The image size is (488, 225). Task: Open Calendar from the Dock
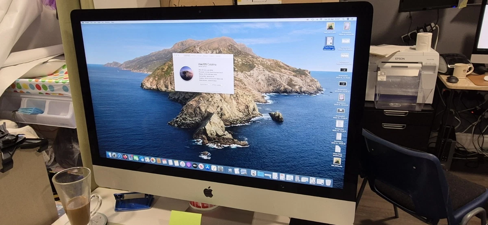pos(164,162)
